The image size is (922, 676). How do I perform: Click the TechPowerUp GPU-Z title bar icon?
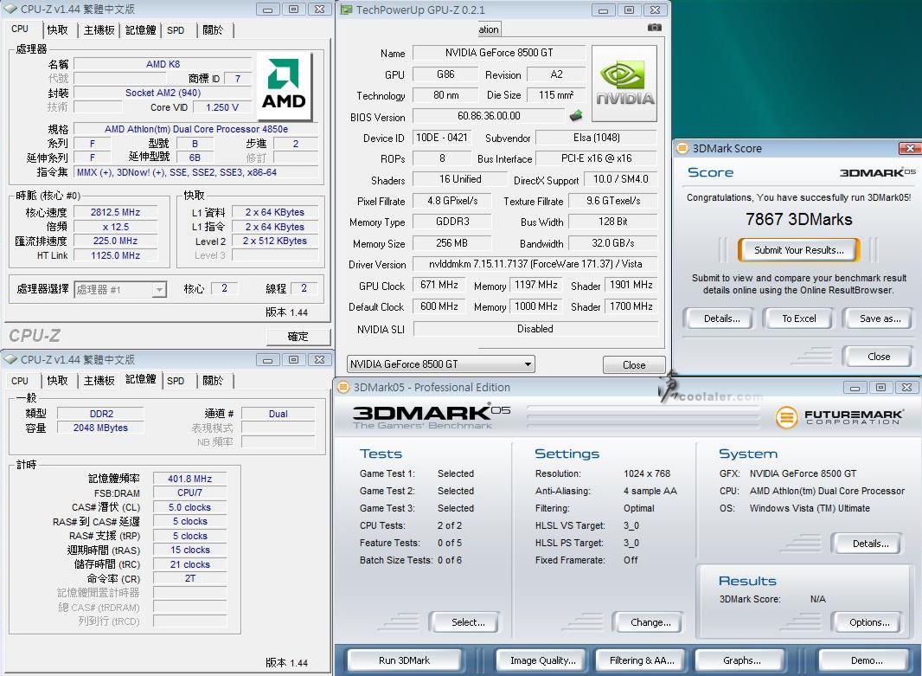click(346, 10)
